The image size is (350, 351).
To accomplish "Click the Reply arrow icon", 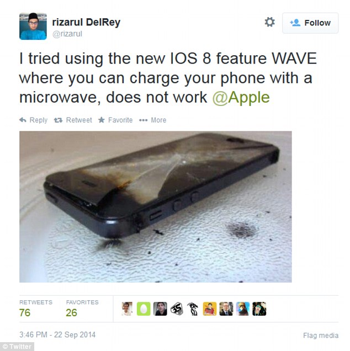I will click(23, 120).
